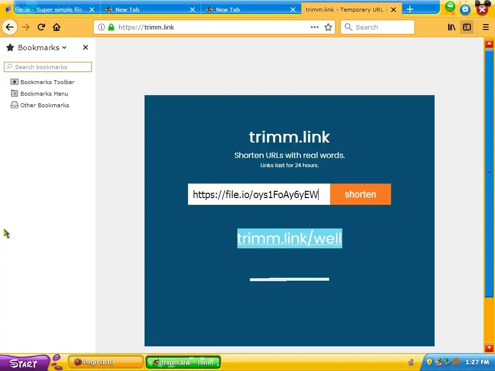The width and height of the screenshot is (495, 371).
Task: Open the Start menu
Action: point(24,363)
